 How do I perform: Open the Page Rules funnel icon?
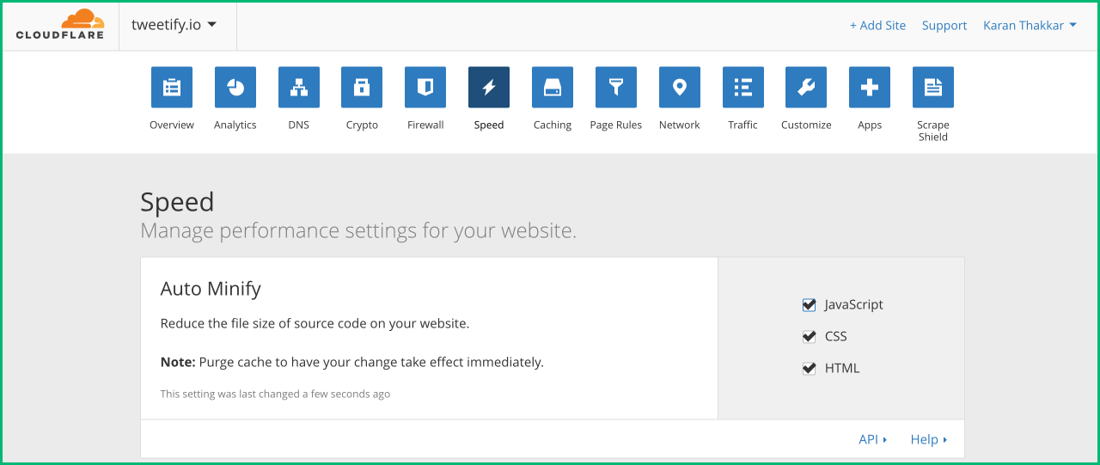616,88
